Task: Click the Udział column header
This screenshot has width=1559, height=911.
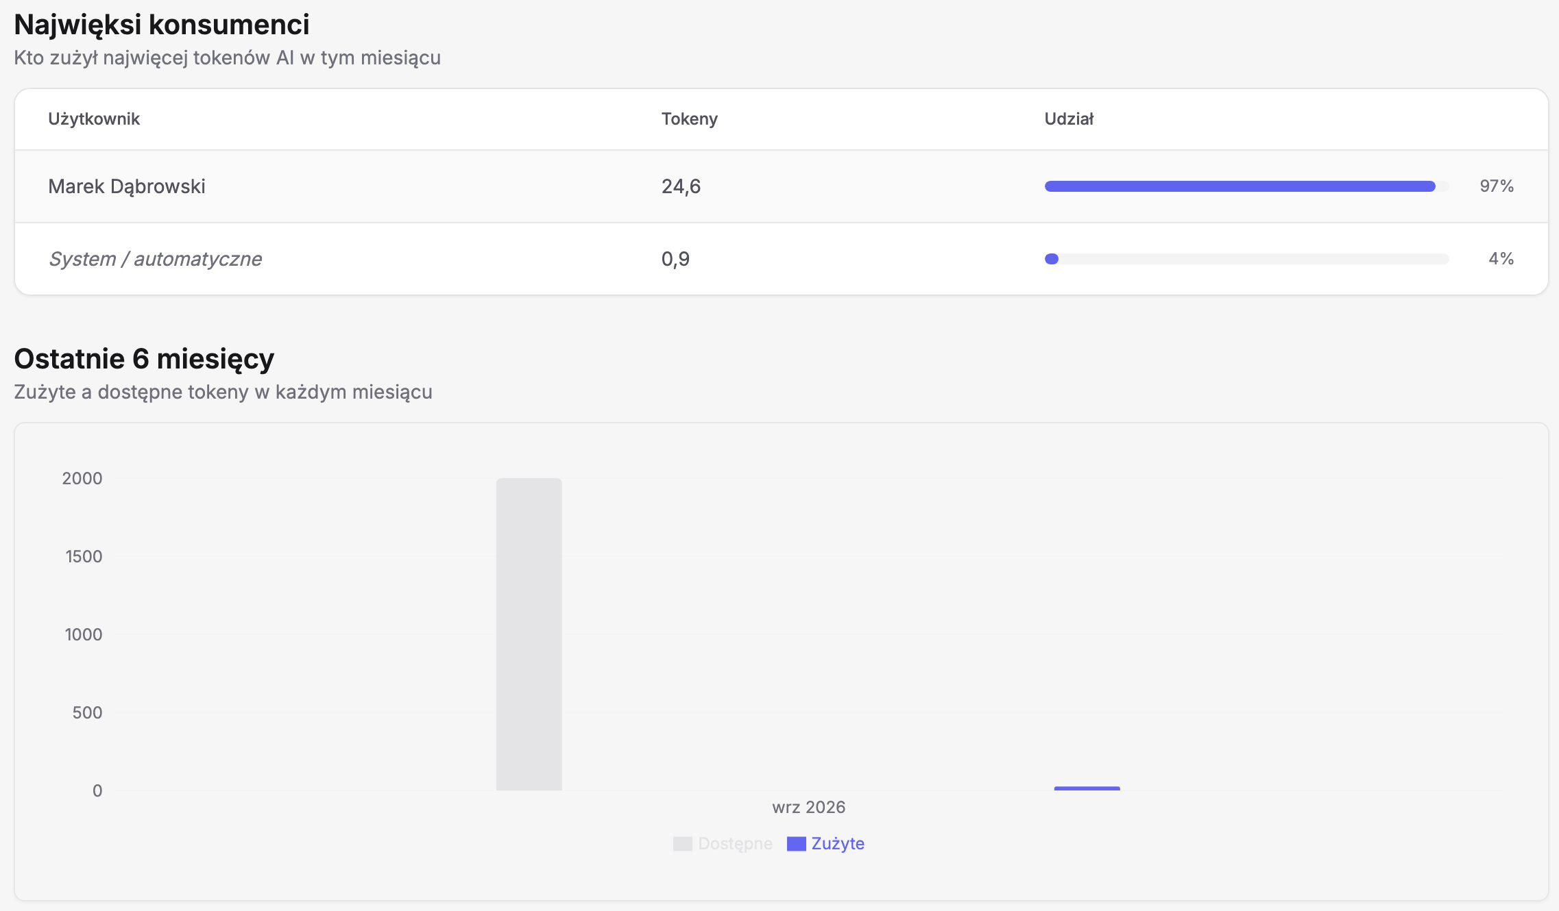Action: [x=1069, y=119]
